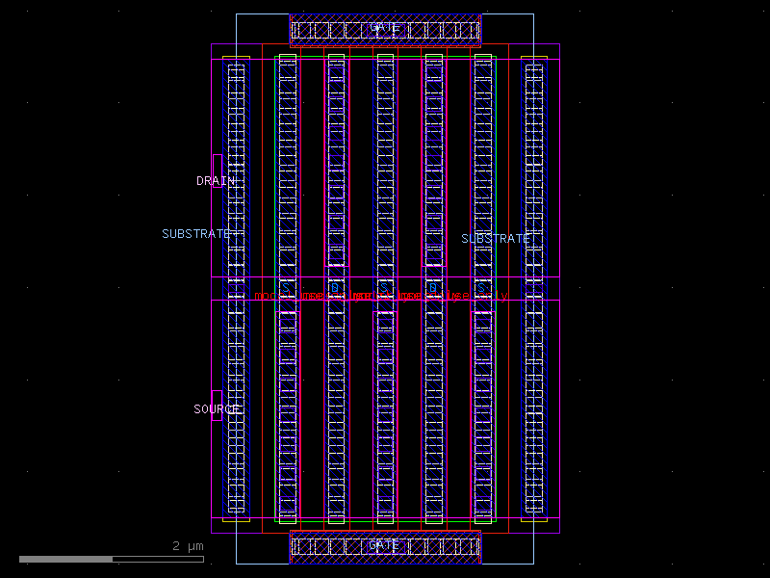Screen dimensions: 770x578
Task: Click the bottom GATE label text
Action: pyautogui.click(x=384, y=545)
